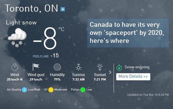Click the blue Air Quality 2 indicator
This screenshot has width=173, height=109.
point(25,90)
